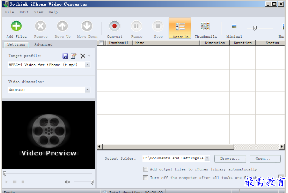Play the video preview
This screenshot has height=193, width=288.
(7, 182)
